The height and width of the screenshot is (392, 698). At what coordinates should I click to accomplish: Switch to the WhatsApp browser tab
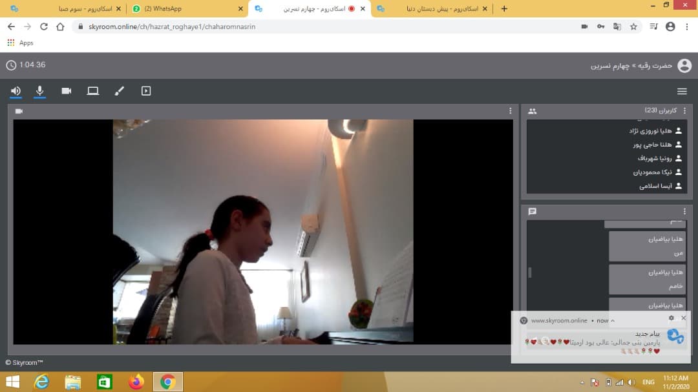coord(167,9)
